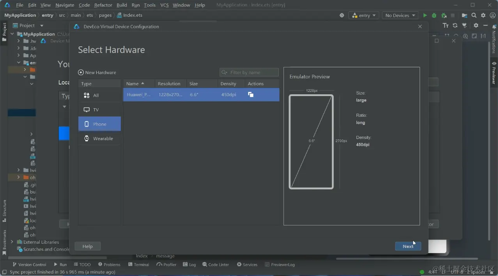Open Device Manager icon in main toolbar
498x276 pixels.
464,16
